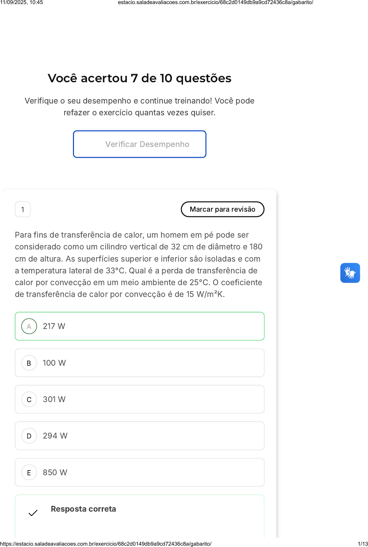Image resolution: width=368 pixels, height=547 pixels.
Task: Choose the 301 W answer row
Action: (140, 399)
